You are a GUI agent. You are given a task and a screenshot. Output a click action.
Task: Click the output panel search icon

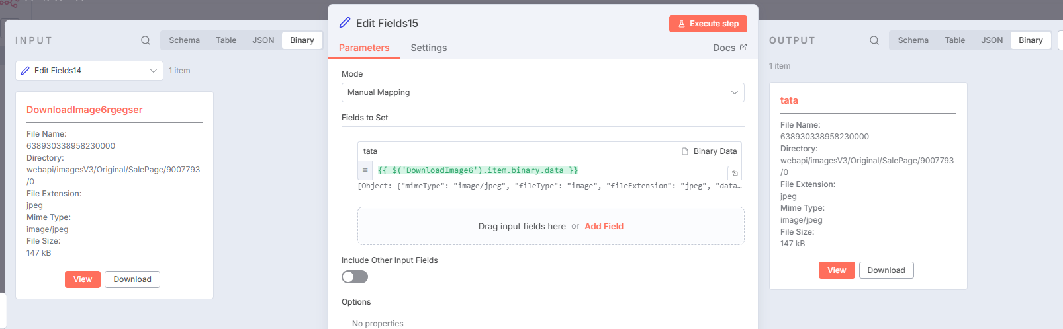874,40
